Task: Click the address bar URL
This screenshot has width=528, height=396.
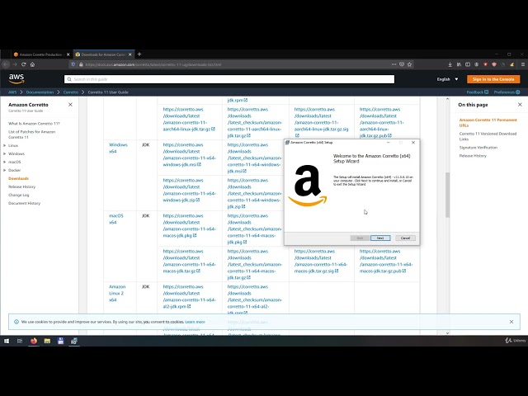Action: click(153, 64)
